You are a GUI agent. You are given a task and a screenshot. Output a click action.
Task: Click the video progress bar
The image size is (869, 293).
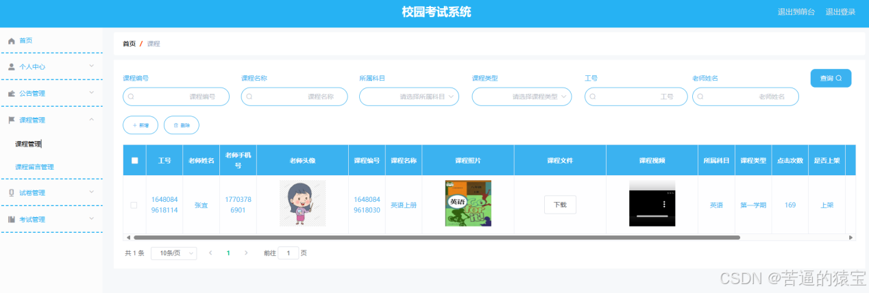pos(652,216)
